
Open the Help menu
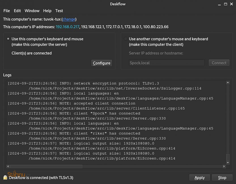coord(47,11)
